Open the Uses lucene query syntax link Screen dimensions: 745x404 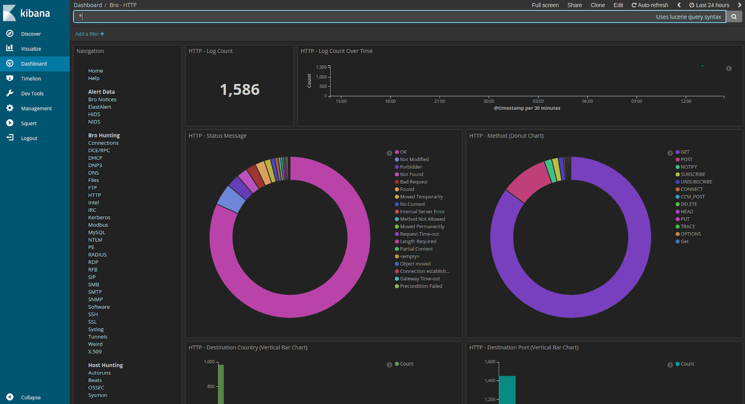[x=688, y=17]
